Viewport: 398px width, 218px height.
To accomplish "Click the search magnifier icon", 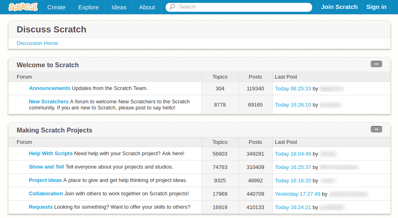I will pos(172,7).
